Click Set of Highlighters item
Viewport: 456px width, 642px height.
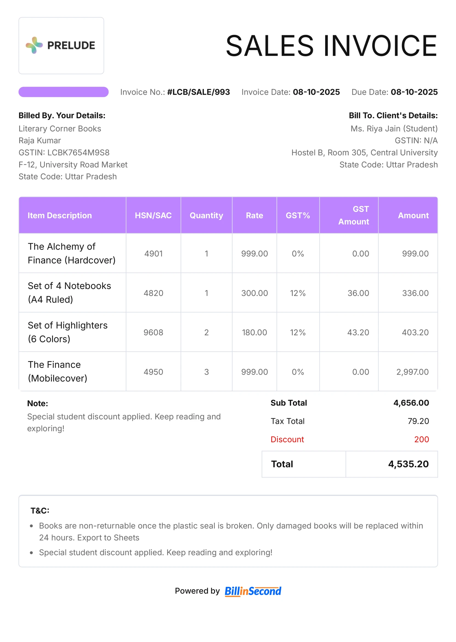[x=68, y=332]
